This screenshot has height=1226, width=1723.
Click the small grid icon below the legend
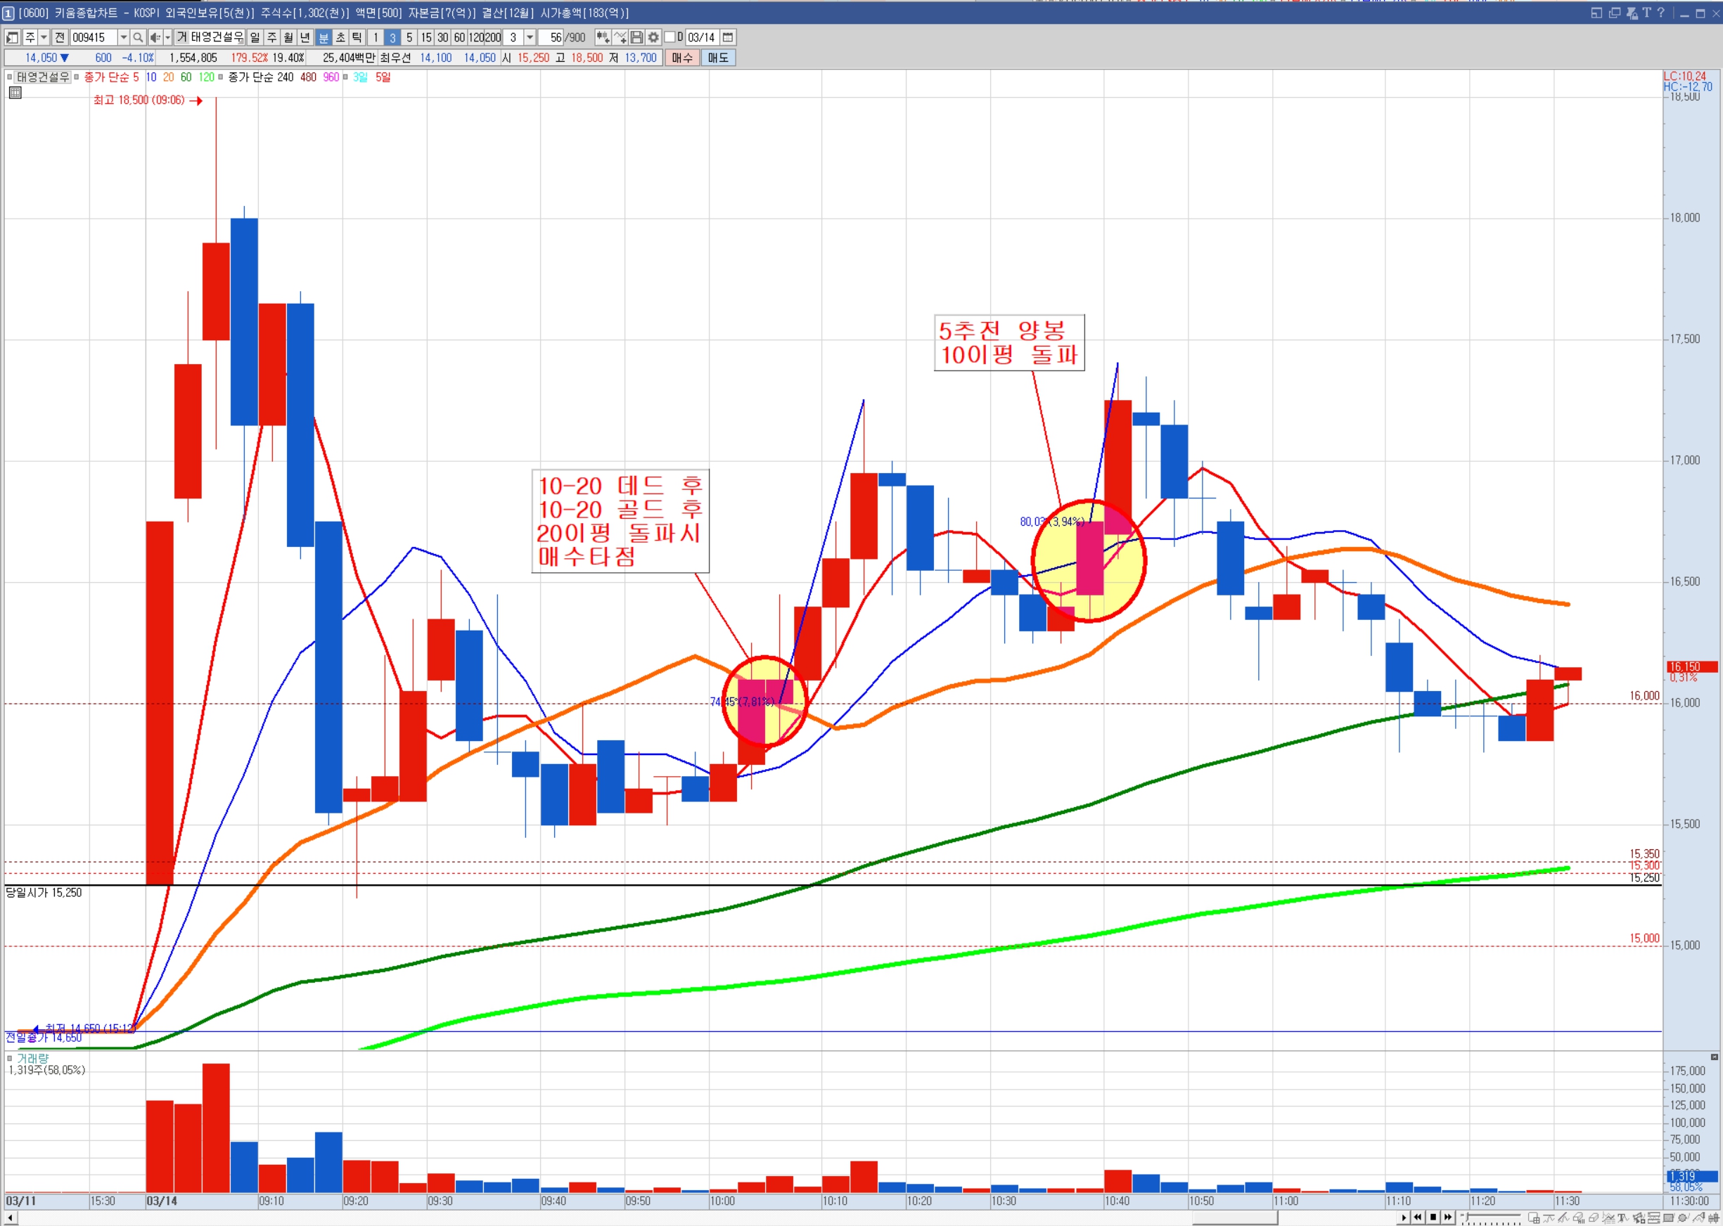click(15, 92)
